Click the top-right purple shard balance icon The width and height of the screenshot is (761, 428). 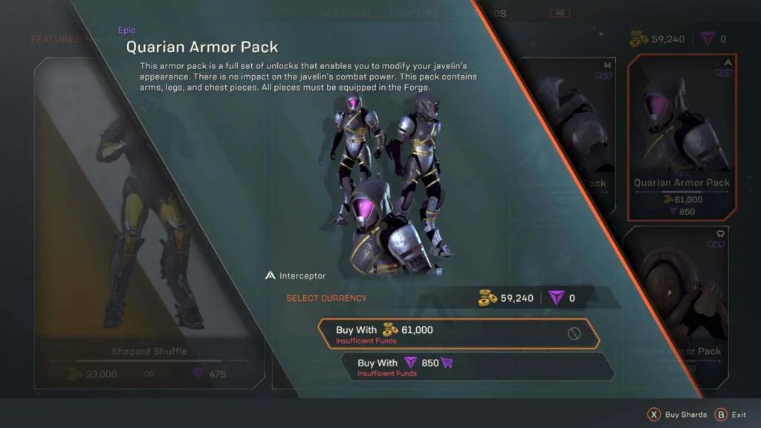pos(707,39)
